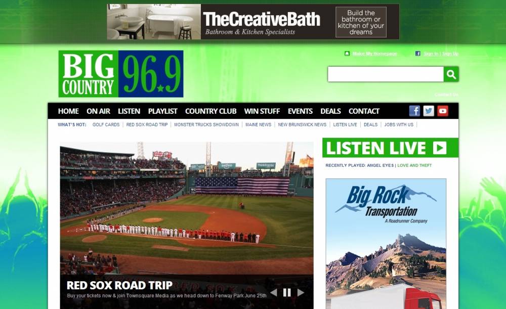Viewport: 506px width, 309px height.
Task: Click the small Facebook icon beside Sign In
Action: tap(418, 54)
